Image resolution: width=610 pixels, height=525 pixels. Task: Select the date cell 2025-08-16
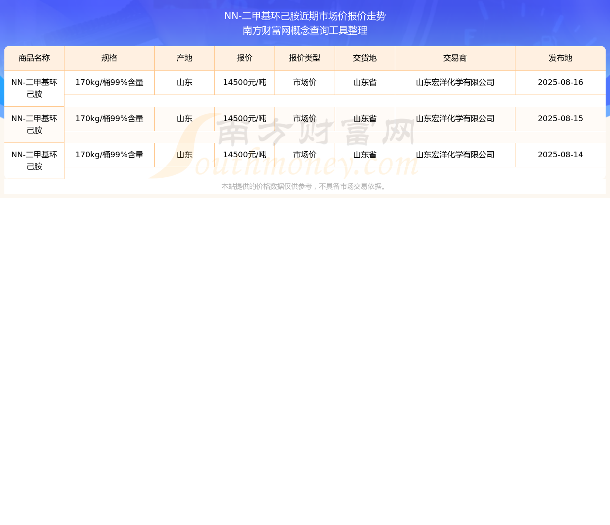tap(560, 82)
